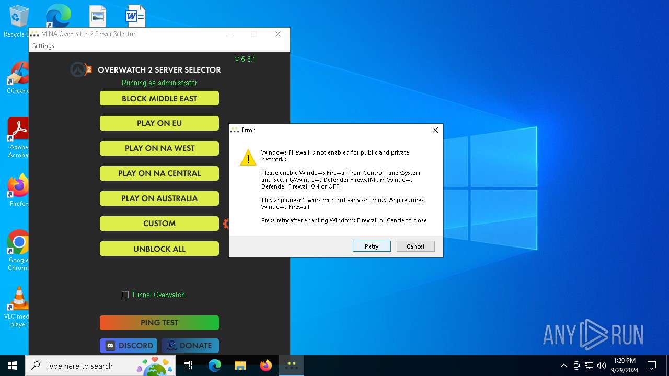Open the taskbar clock showing 1:29 PM
This screenshot has width=669, height=376.
tap(624, 366)
